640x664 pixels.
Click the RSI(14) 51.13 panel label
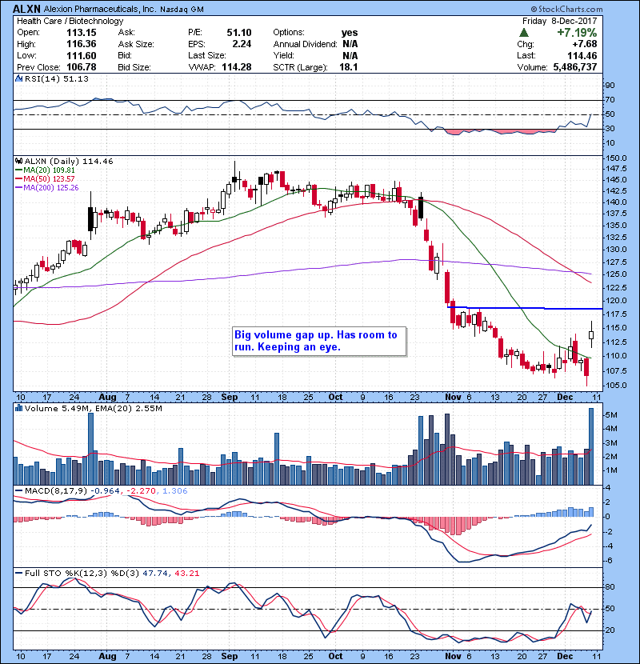[56, 78]
